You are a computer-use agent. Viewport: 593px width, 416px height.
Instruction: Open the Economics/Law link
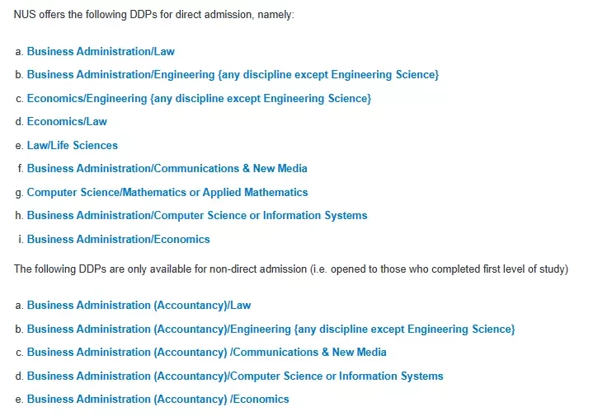click(x=67, y=122)
